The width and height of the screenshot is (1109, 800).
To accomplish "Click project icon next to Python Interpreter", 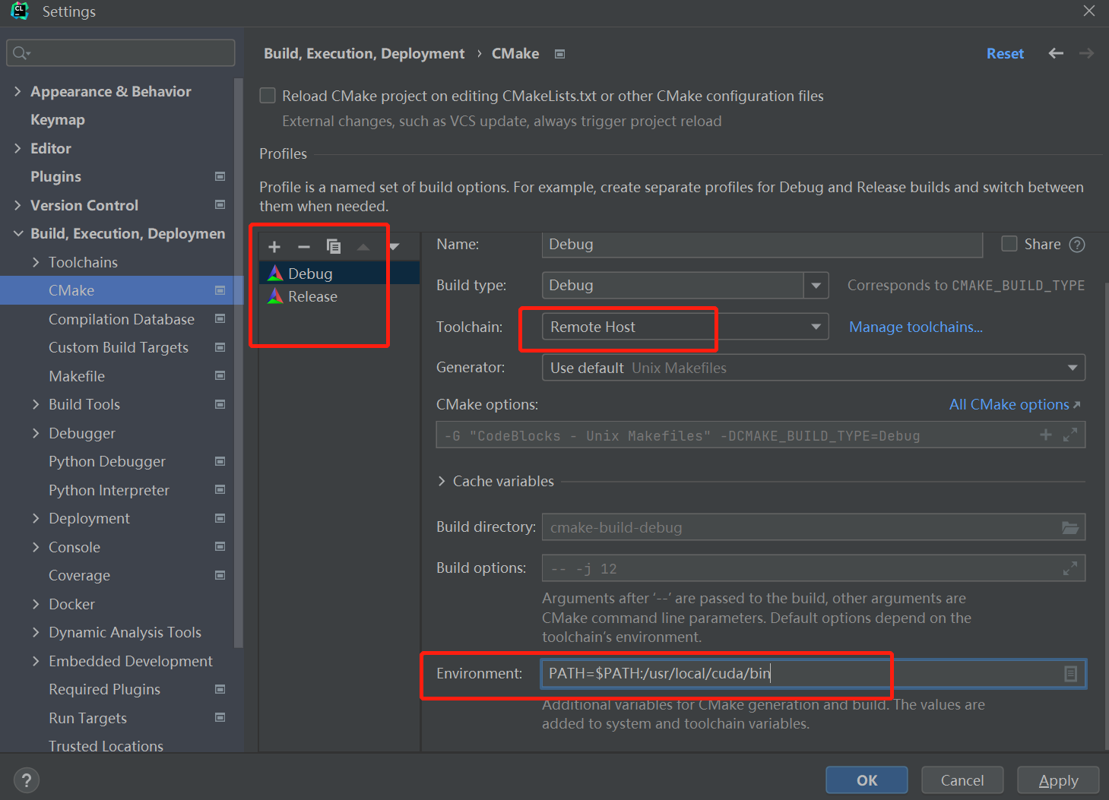I will pos(220,489).
